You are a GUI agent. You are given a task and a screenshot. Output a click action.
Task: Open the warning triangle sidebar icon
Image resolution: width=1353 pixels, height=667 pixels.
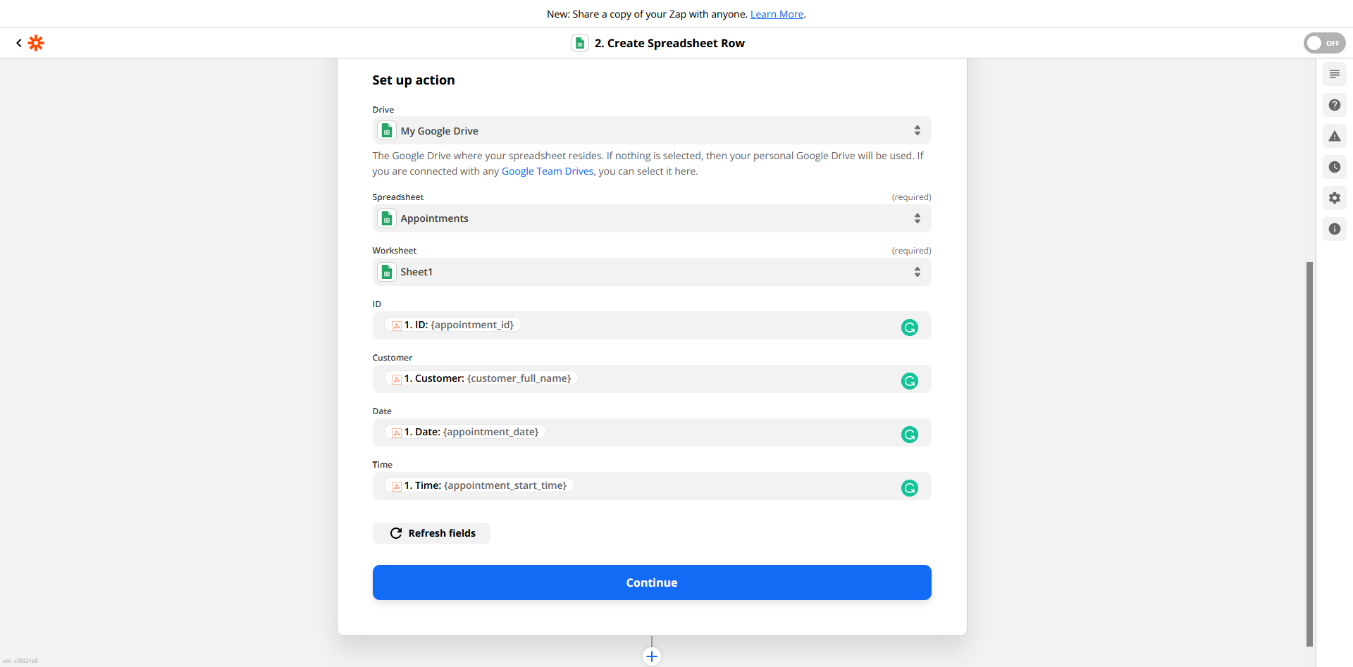pyautogui.click(x=1335, y=136)
